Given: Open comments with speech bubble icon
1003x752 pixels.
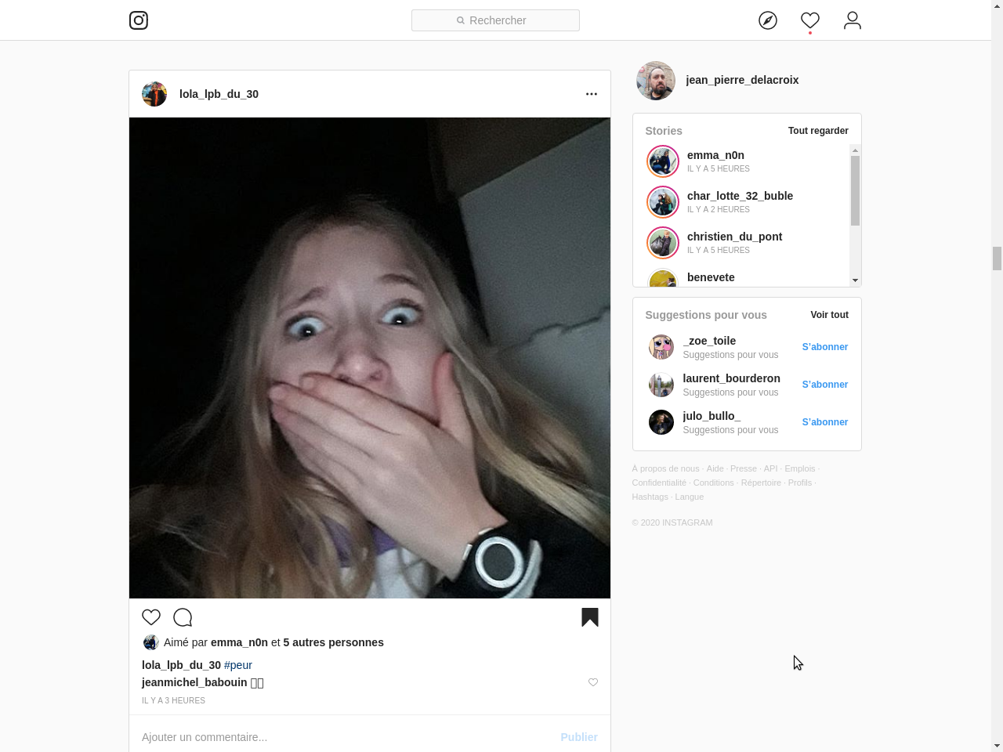Looking at the screenshot, I should pos(183,617).
